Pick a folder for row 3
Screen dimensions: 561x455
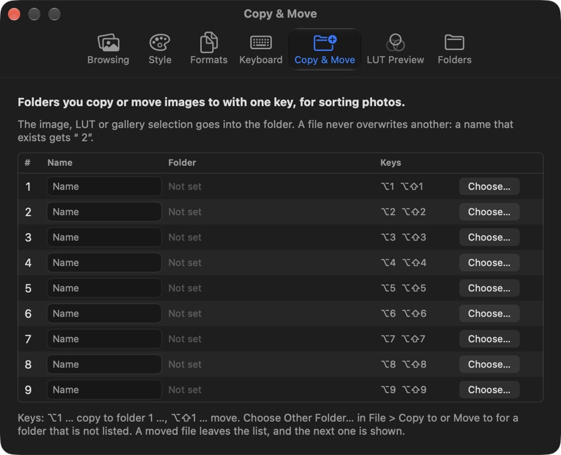489,237
